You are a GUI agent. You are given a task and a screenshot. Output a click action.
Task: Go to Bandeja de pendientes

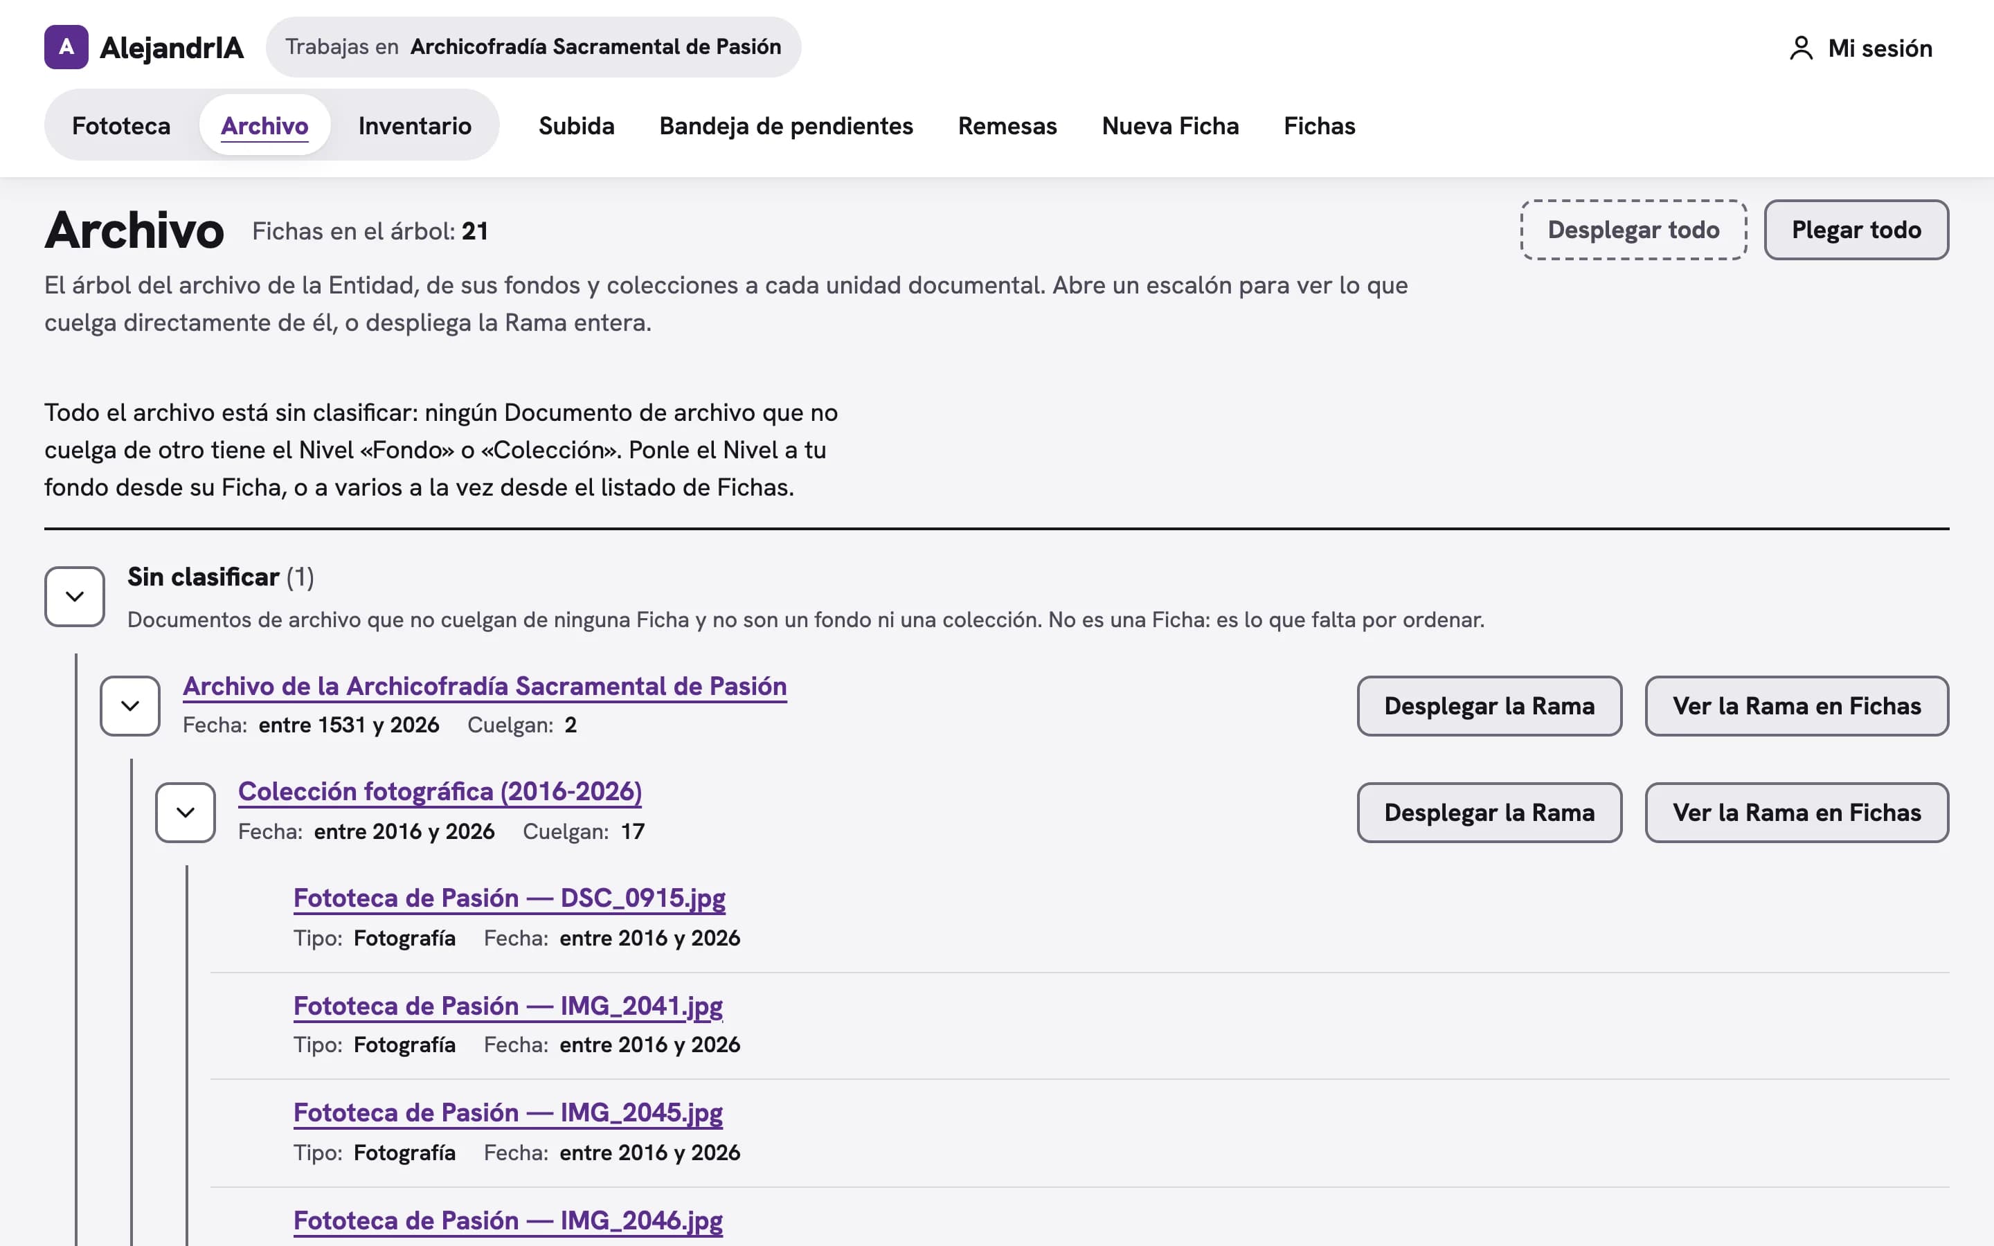(x=786, y=125)
